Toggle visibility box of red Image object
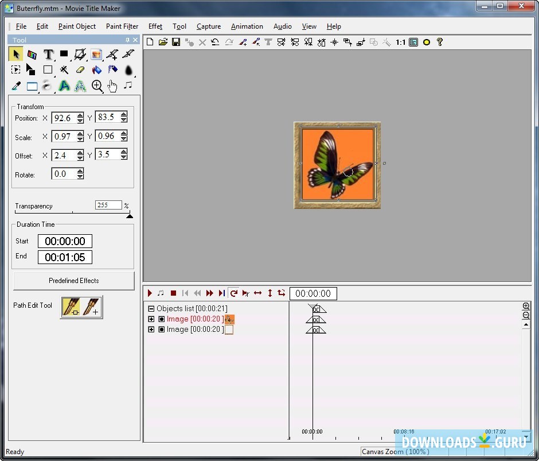Image resolution: width=539 pixels, height=461 pixels. pos(162,319)
